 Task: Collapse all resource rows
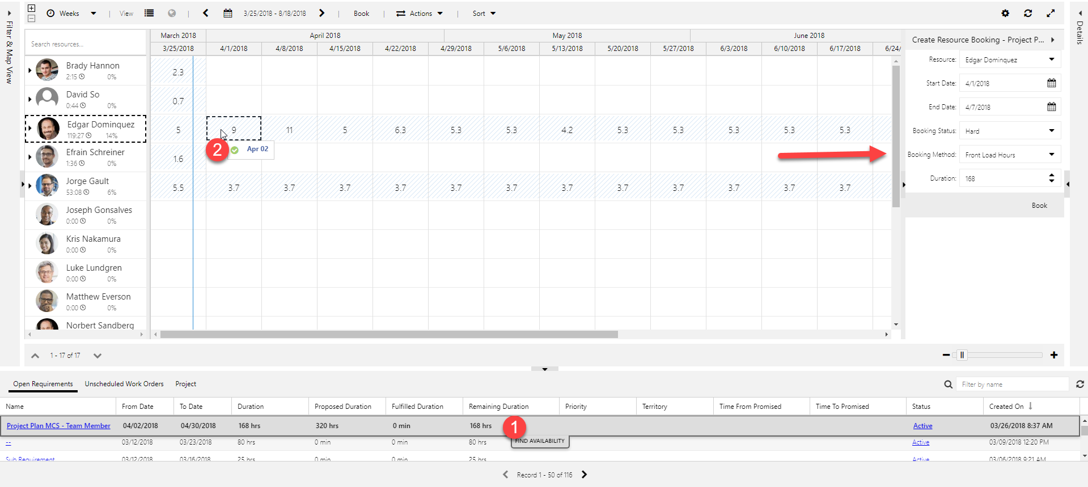(32, 18)
